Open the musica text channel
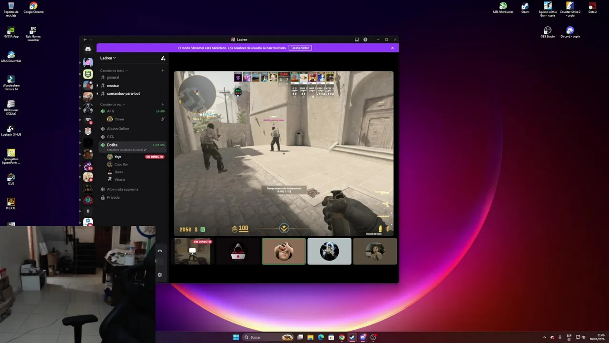The width and height of the screenshot is (609, 343). [132, 85]
